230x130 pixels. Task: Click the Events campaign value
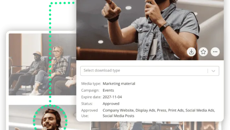108,90
